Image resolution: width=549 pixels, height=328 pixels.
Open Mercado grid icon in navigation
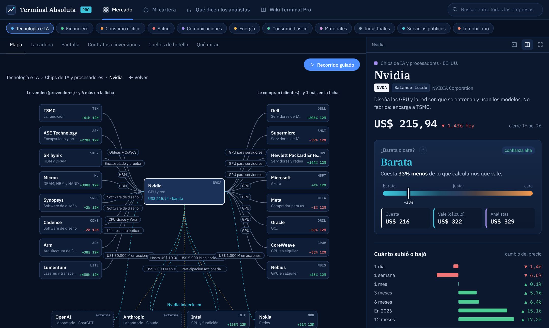tap(106, 10)
